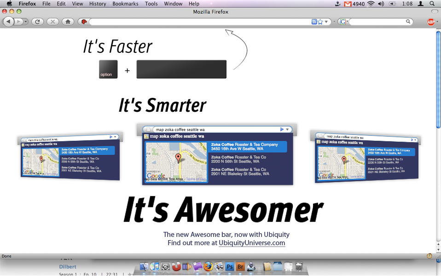Open the Help menu

(x=194, y=4)
